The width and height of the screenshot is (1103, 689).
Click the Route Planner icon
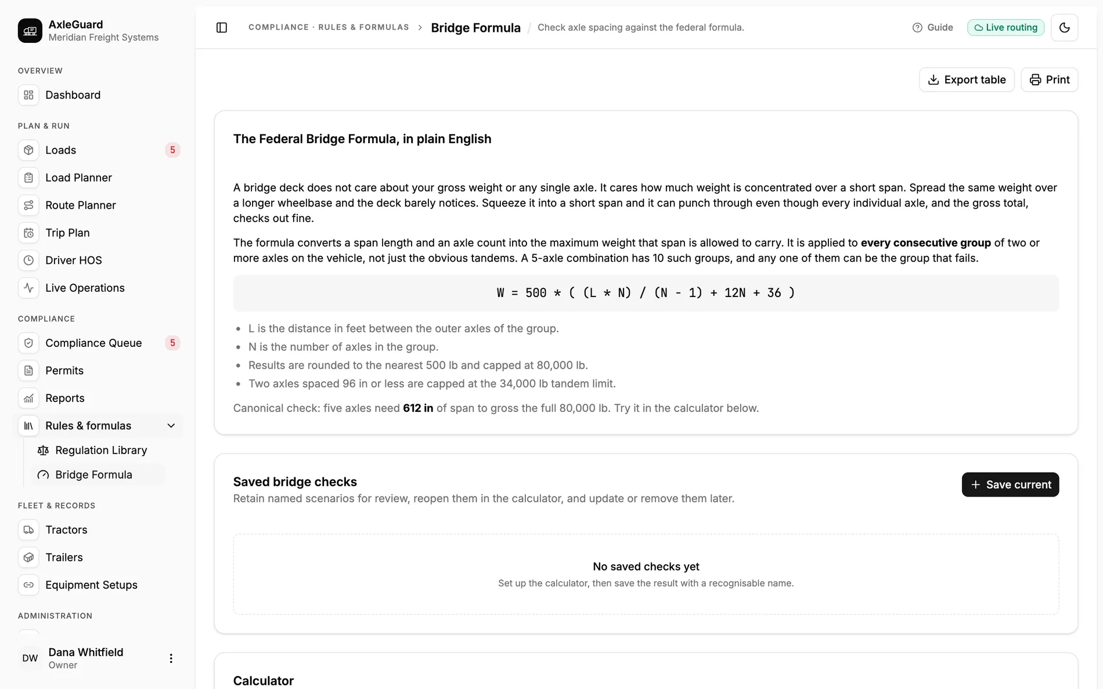coord(28,205)
